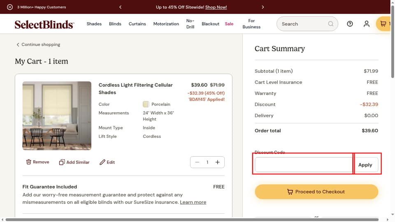The image size is (395, 222).
Task: Remove the item from cart
Action: 37,162
